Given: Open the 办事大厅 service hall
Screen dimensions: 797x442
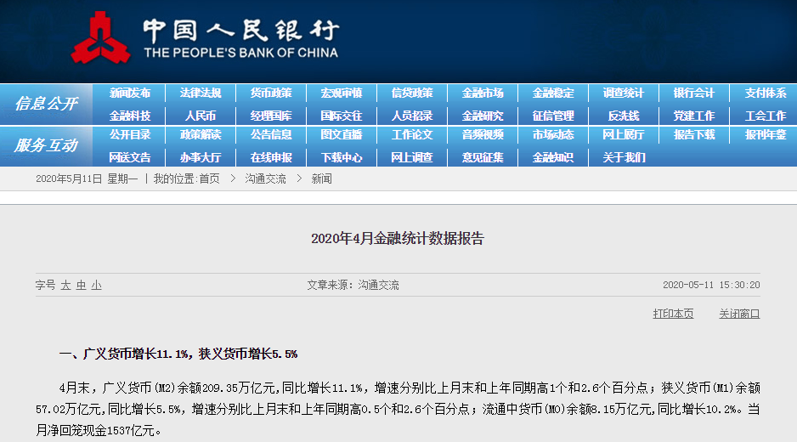Looking at the screenshot, I should 201,158.
